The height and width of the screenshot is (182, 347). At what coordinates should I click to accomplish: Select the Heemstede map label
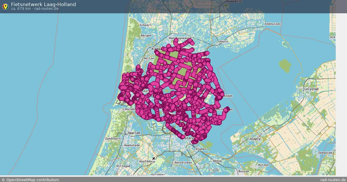pyautogui.click(x=132, y=145)
